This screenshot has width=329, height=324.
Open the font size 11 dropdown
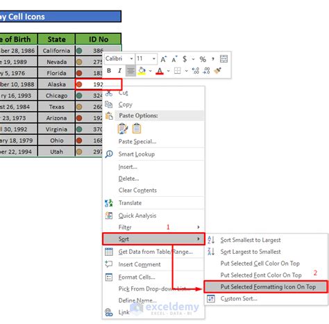coord(154,58)
